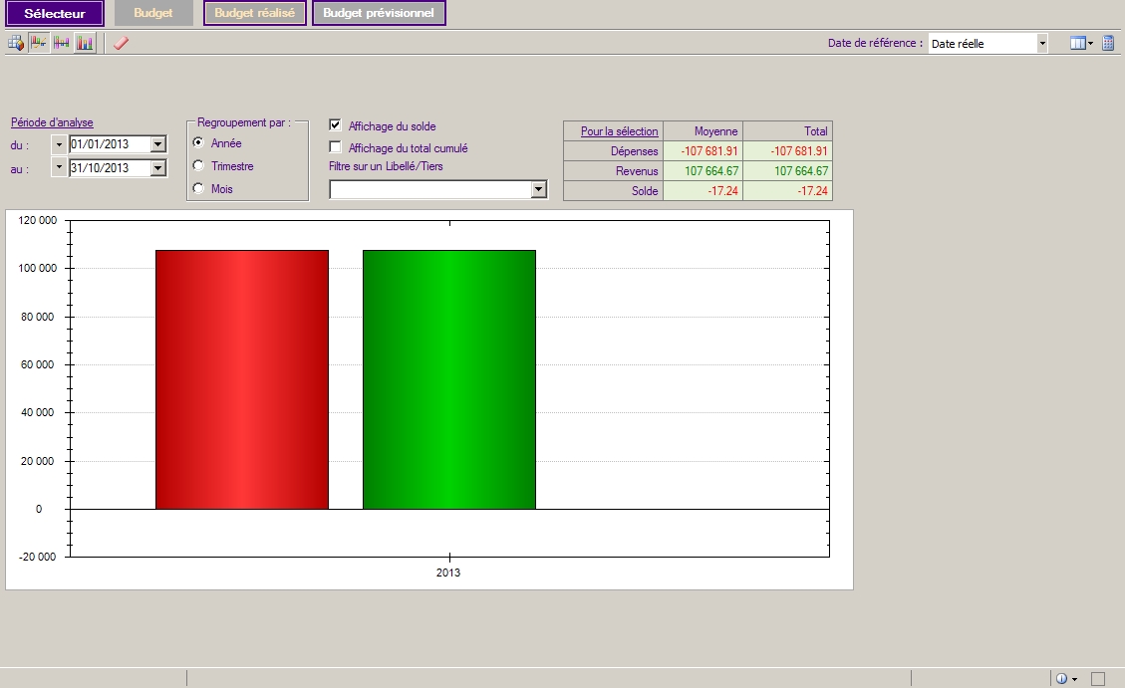
Task: Select the stacked bars on axis chart icon
Action: pos(62,43)
